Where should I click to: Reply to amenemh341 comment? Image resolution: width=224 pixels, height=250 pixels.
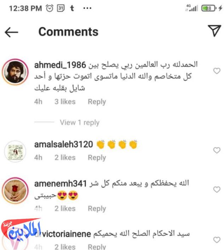pos(97,209)
